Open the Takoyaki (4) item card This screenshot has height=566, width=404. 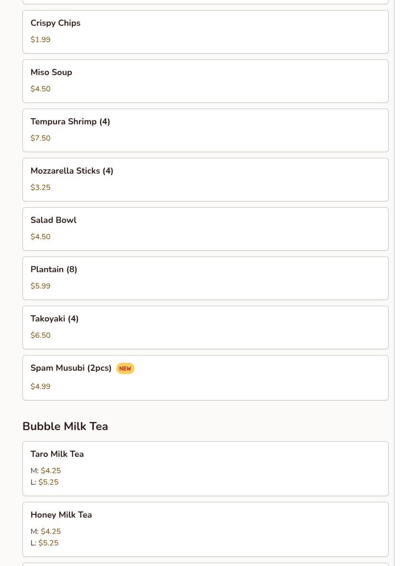coord(55,319)
